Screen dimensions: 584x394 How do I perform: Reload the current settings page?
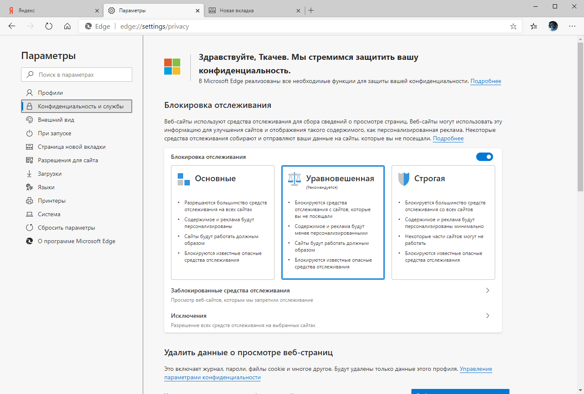pos(49,26)
